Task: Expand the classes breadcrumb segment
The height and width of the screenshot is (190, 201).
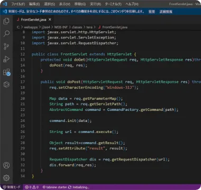Action: [77, 27]
